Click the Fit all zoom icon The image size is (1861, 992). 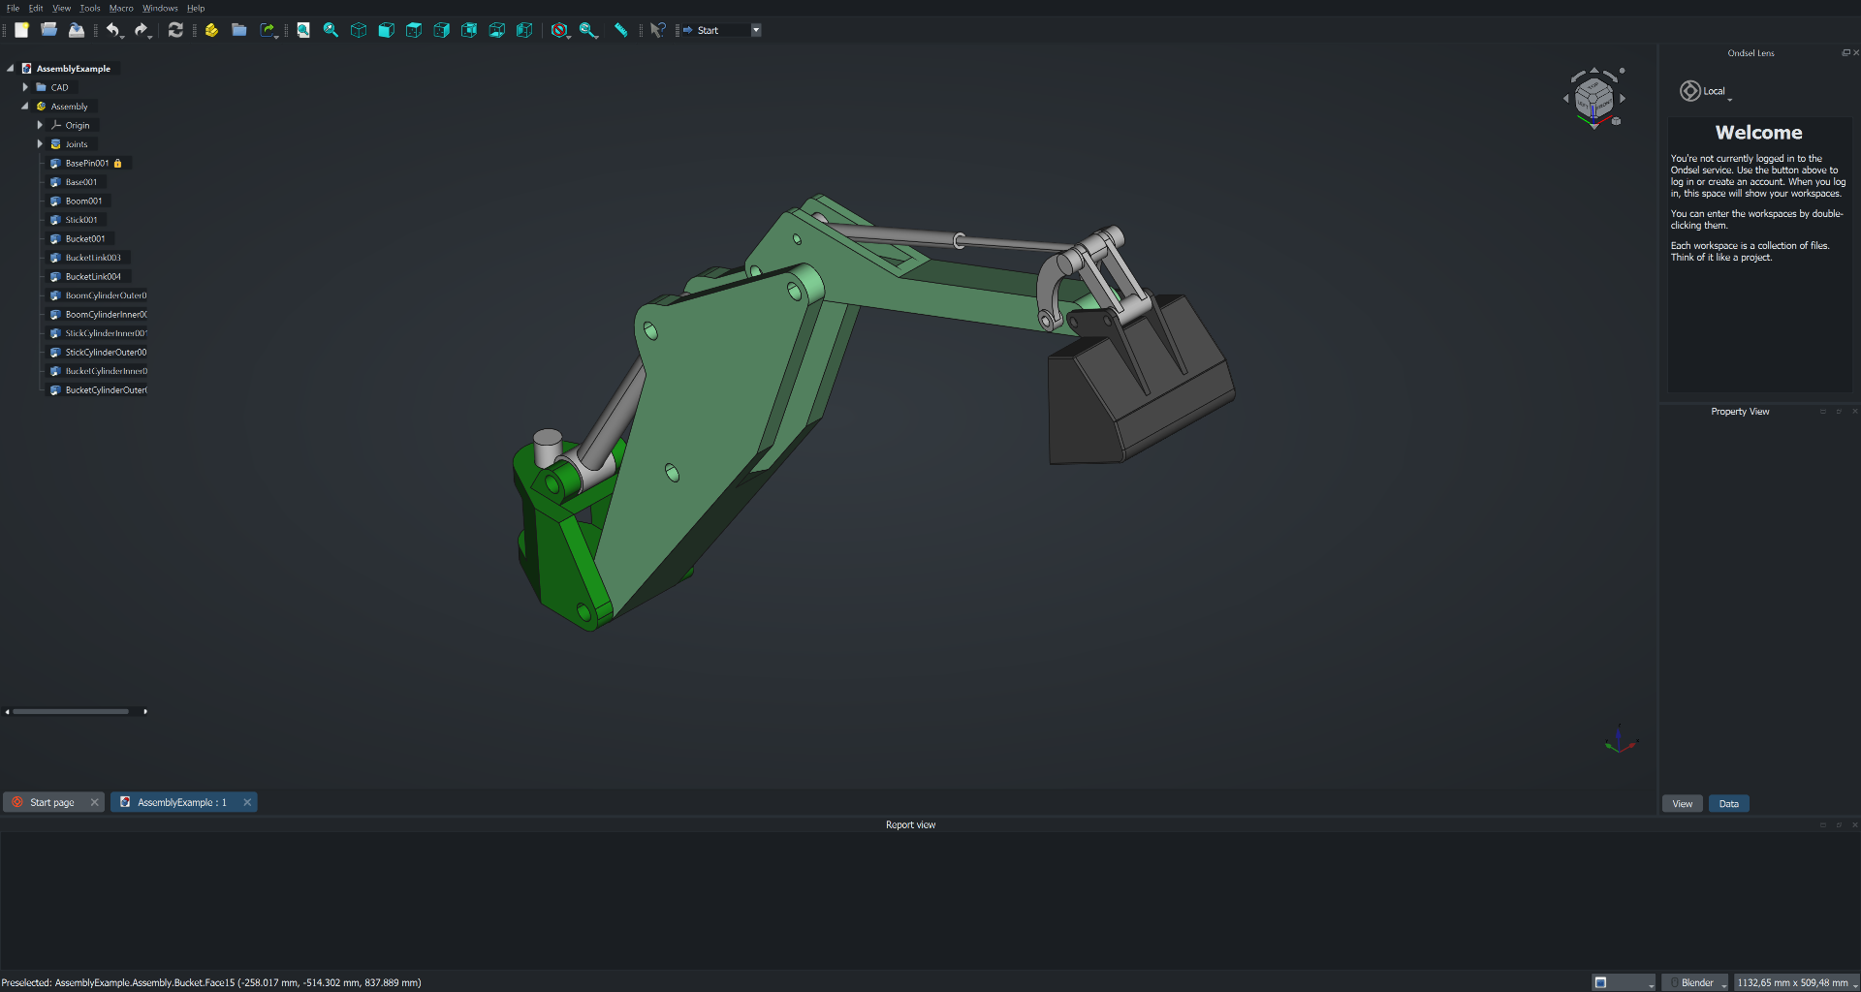point(303,30)
